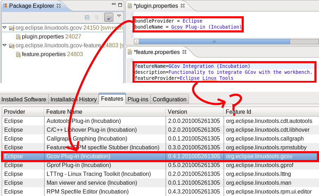Click feature id org.eclipse.linuxtools.lttng
Image resolution: width=319 pixels, height=196 pixels.
tap(258, 174)
